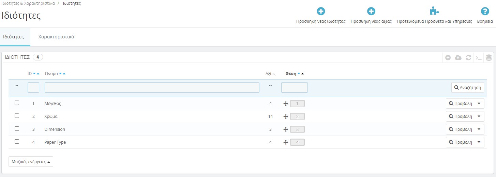496x177 pixels.
Task: Open the Βοήθεια question mark icon
Action: pyautogui.click(x=485, y=12)
